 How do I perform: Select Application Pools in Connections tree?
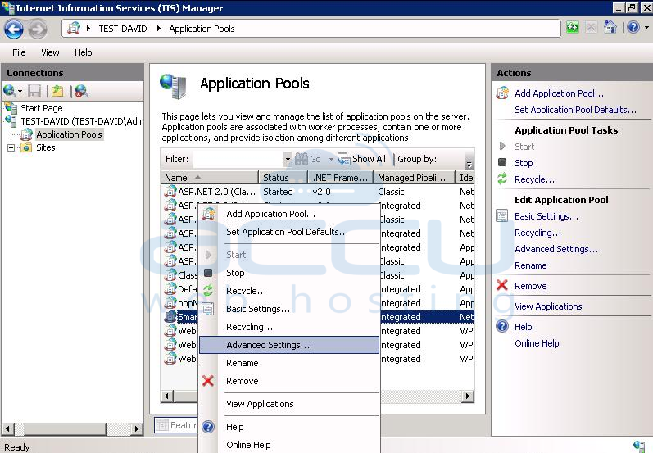pyautogui.click(x=69, y=134)
